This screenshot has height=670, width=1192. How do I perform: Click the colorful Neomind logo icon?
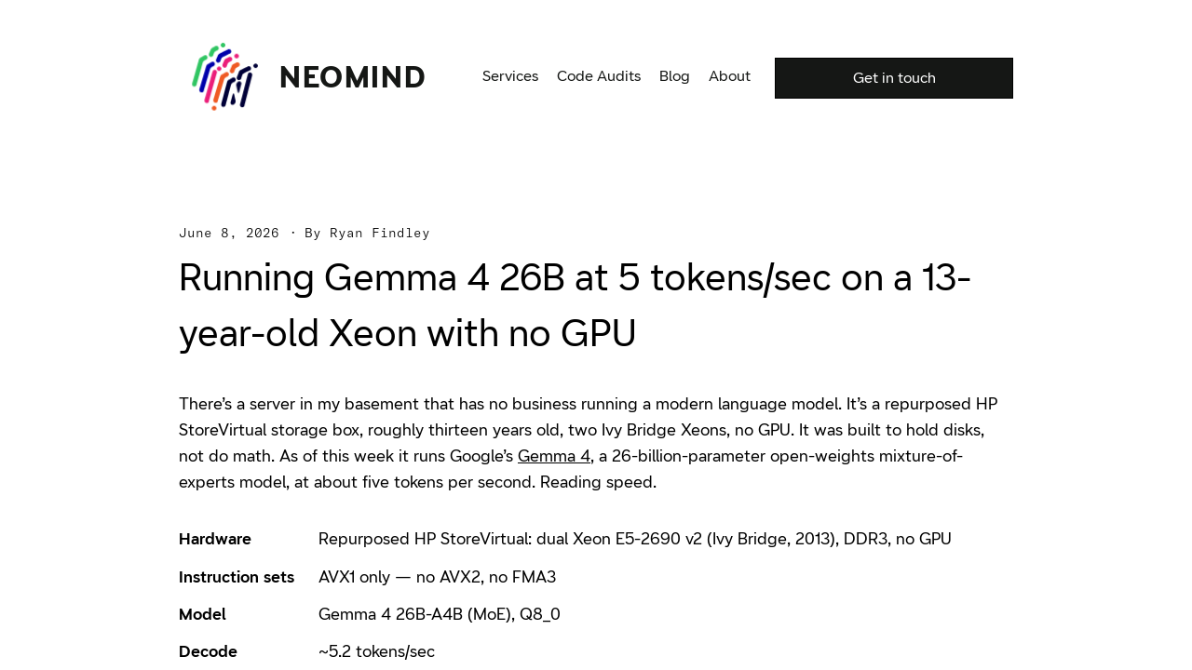[x=224, y=77]
